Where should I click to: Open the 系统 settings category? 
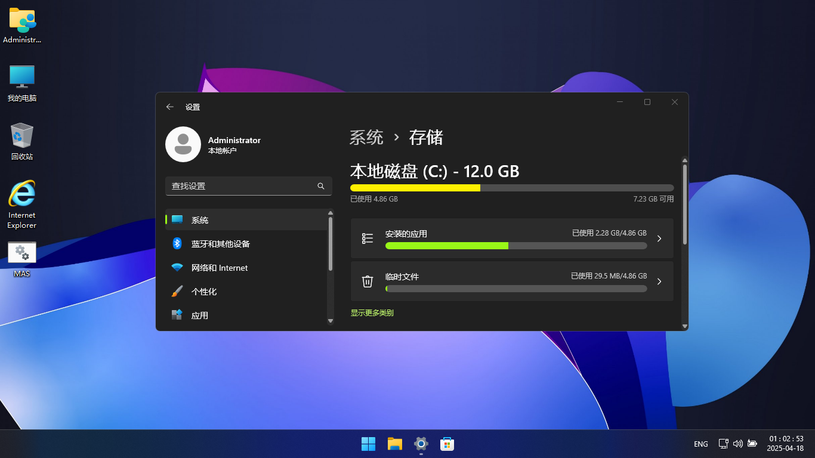[246, 220]
